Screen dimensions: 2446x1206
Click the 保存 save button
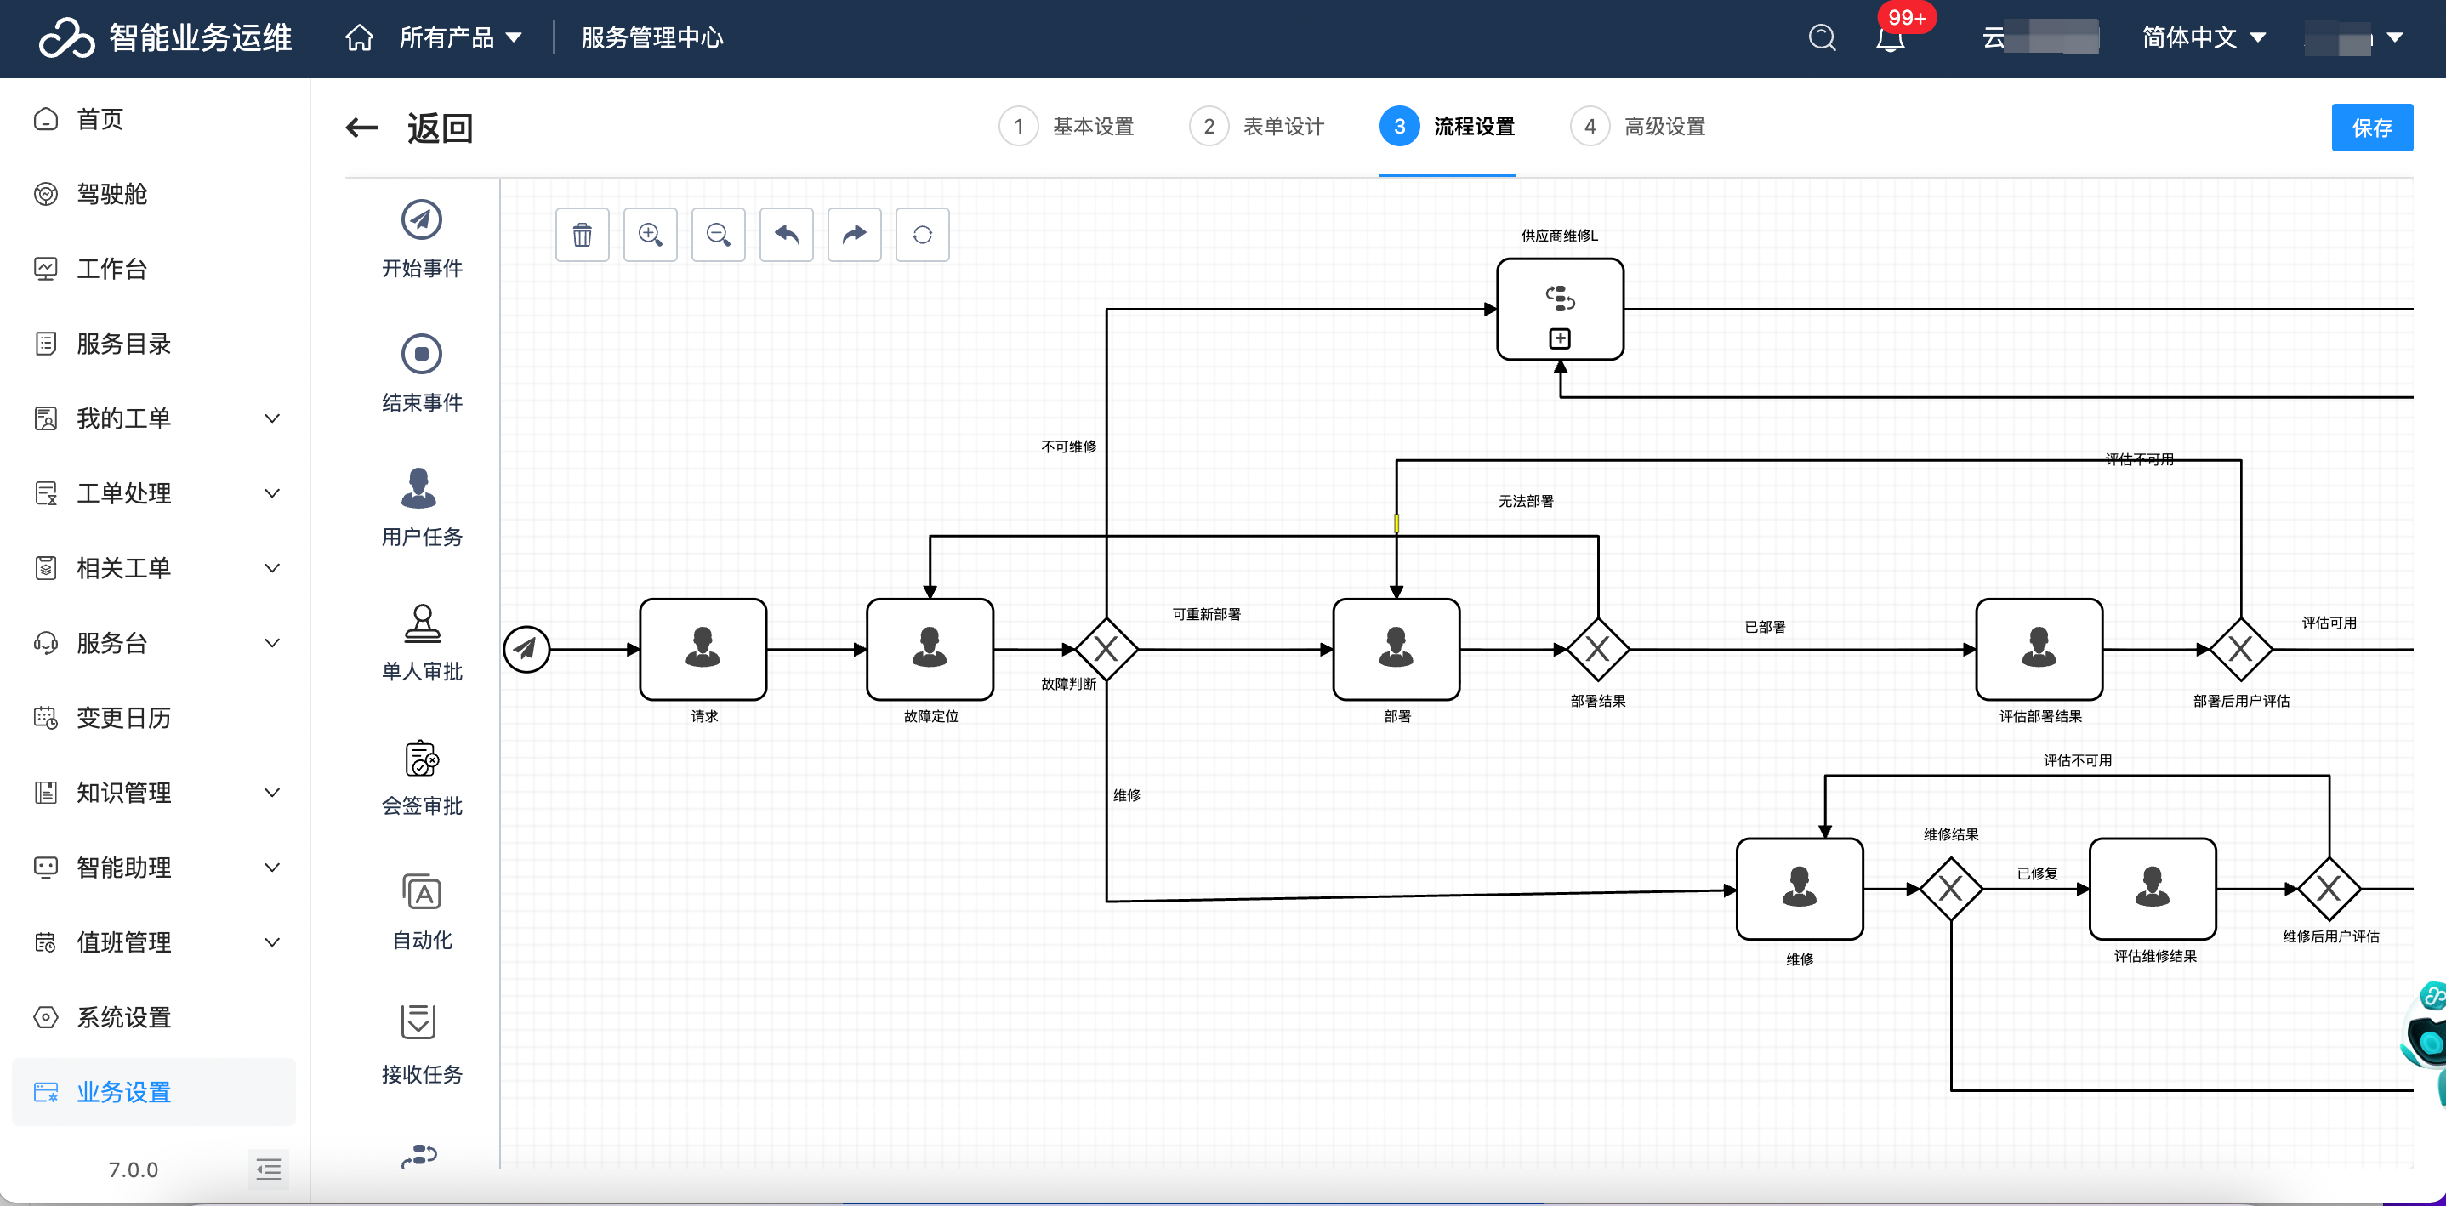[x=2371, y=128]
